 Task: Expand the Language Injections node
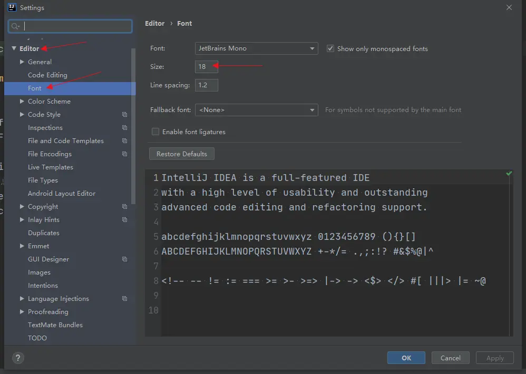point(22,298)
